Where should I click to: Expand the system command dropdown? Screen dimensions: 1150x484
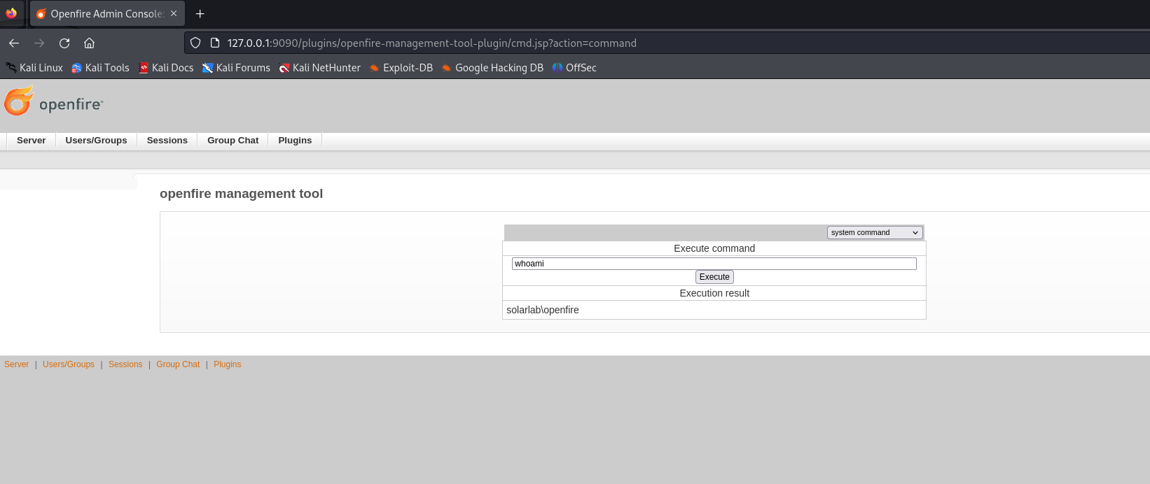point(875,233)
